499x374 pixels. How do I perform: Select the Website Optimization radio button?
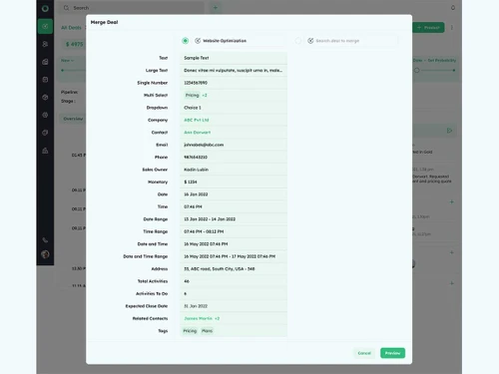point(186,41)
